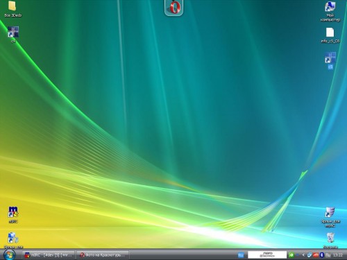Click the green arrow button beside Nero
This screenshot has width=347, height=260.
(x=291, y=255)
